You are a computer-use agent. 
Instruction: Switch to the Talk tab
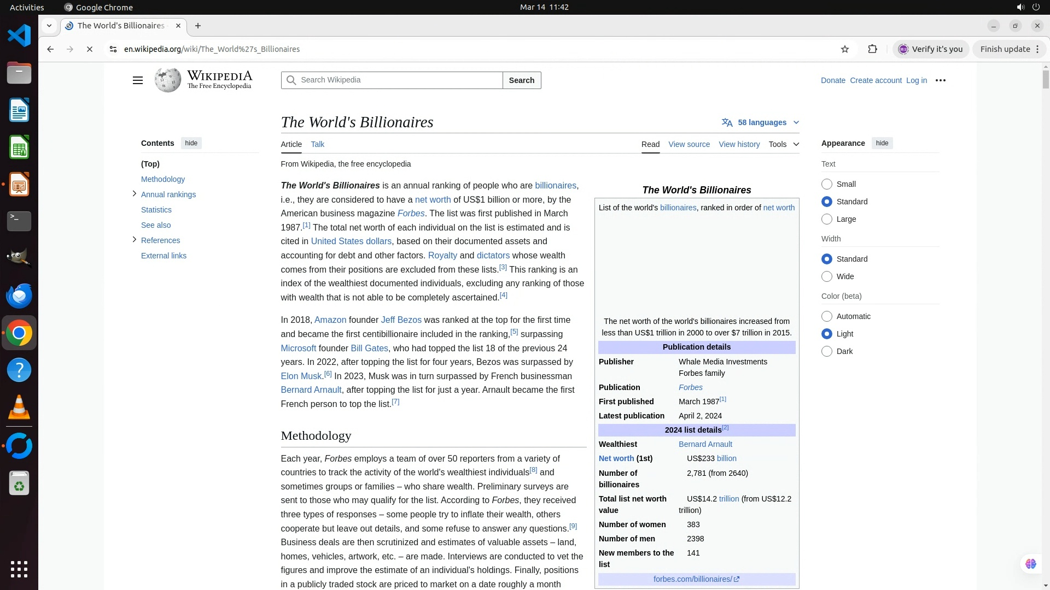317,144
